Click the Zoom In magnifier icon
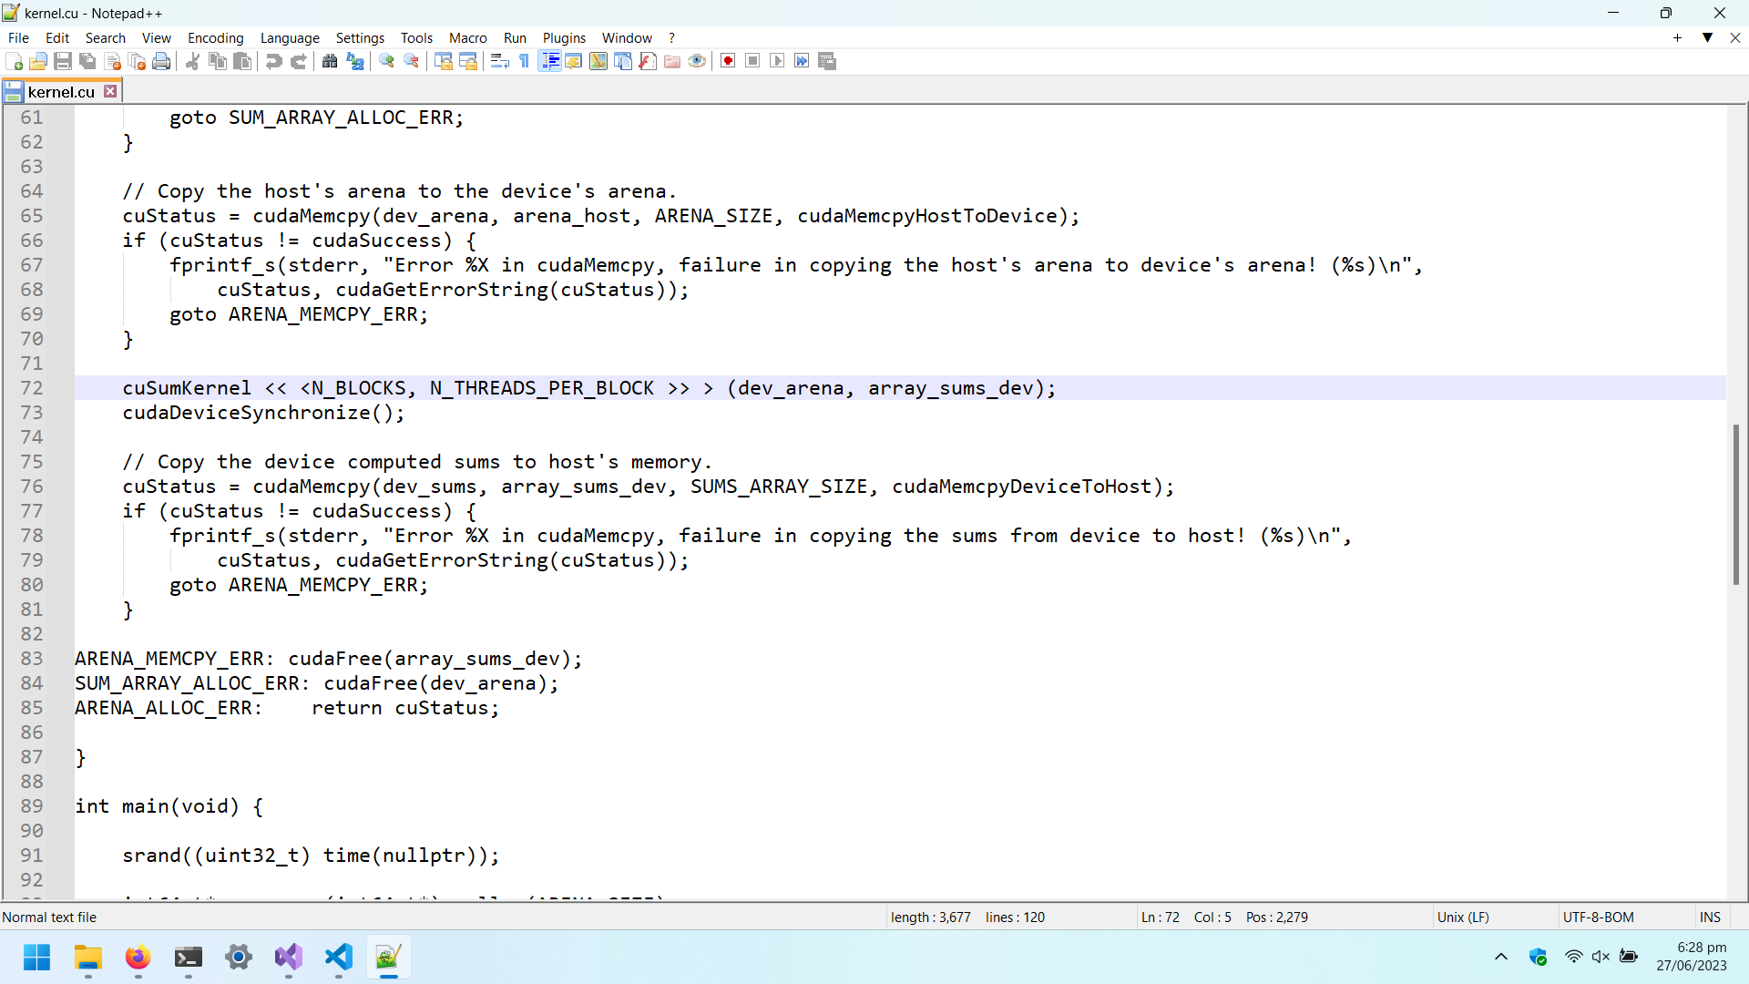The image size is (1749, 984). (387, 61)
